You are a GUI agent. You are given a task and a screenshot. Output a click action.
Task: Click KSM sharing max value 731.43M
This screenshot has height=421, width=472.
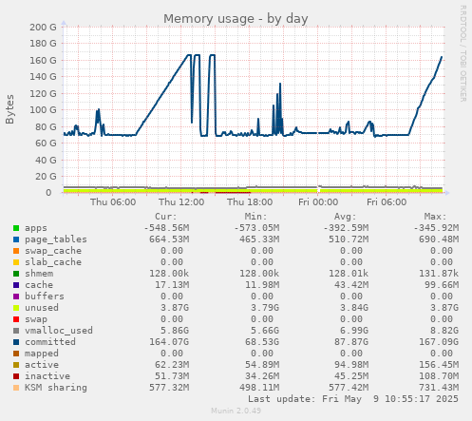coord(439,388)
